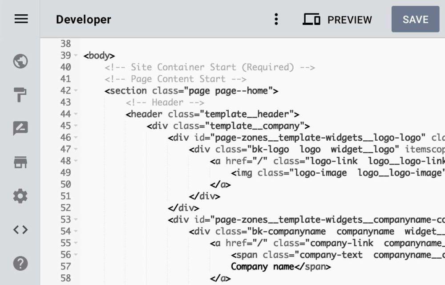Collapse the logo link anchor on line 48
The image size is (445, 285).
(76, 161)
